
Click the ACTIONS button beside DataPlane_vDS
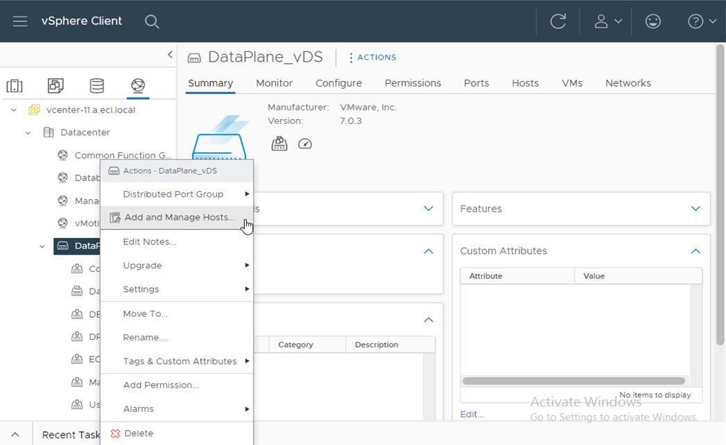pyautogui.click(x=372, y=57)
